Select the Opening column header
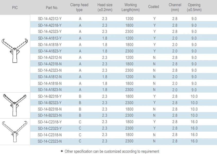Viewport: 217px width, 154px height. pos(194,7)
